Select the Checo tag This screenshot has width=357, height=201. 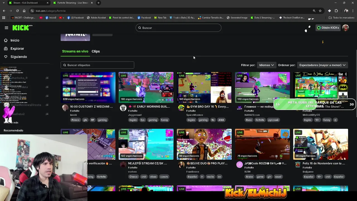(x=133, y=177)
